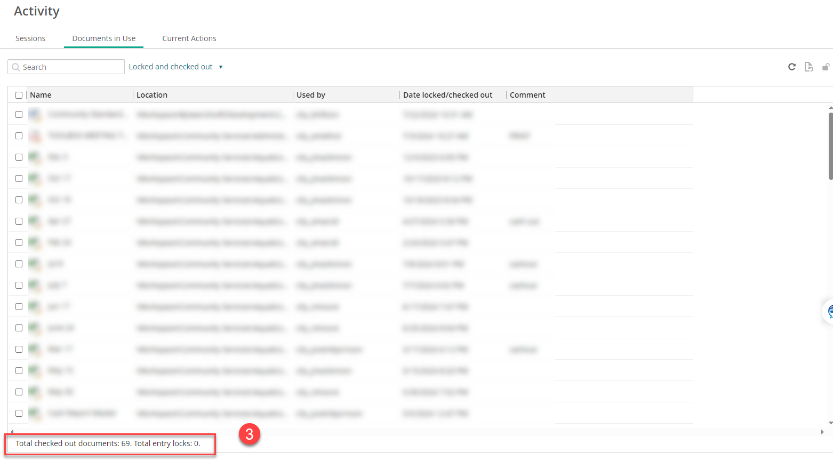Image resolution: width=833 pixels, height=460 pixels.
Task: Sort by the Name column header
Action: tap(41, 95)
